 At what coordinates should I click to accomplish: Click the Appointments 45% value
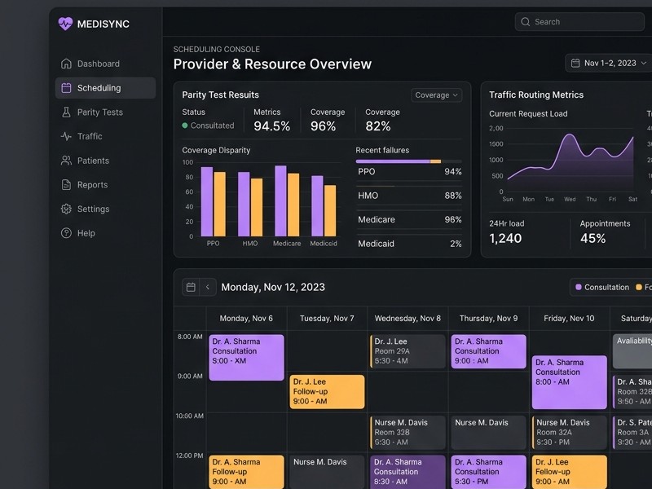click(x=593, y=238)
